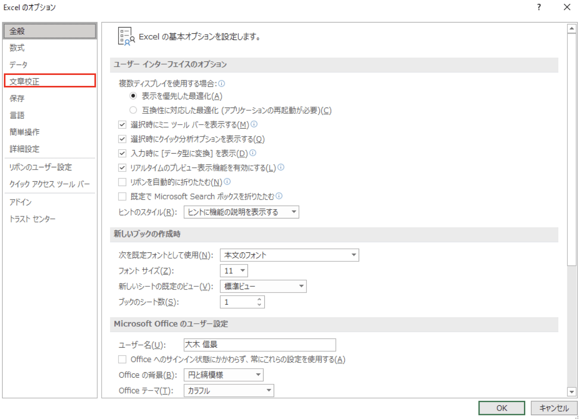
Task: Decrease ブックのシート数 with down arrow
Action: tap(259, 304)
